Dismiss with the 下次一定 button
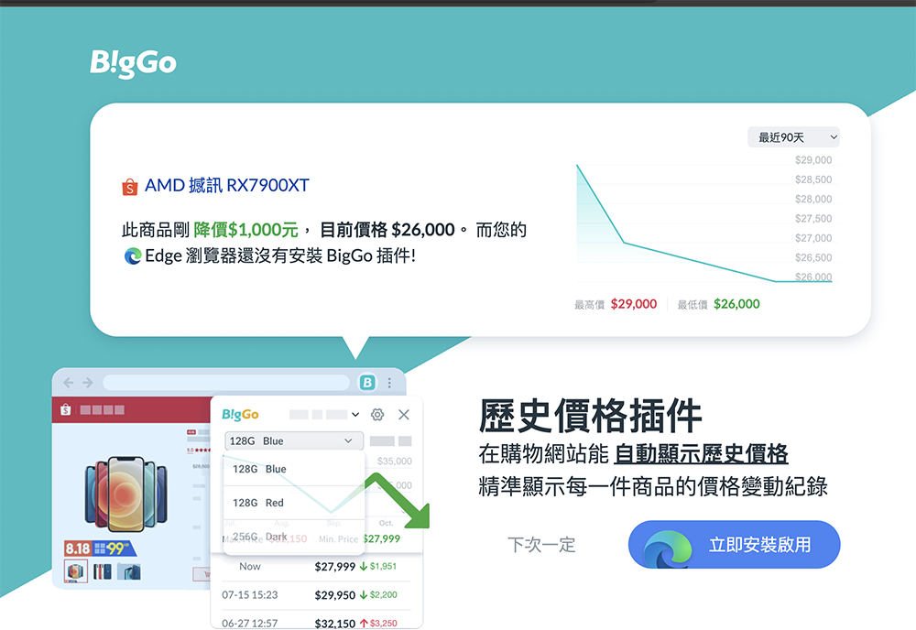 (541, 545)
